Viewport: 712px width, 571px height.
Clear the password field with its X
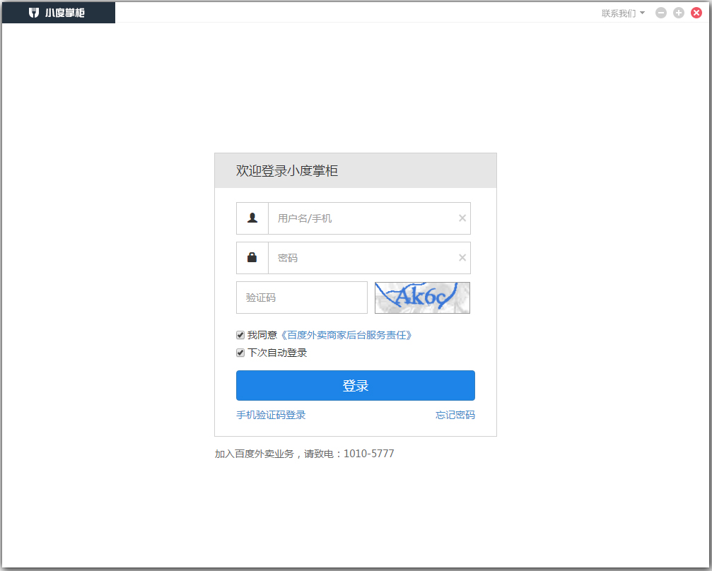[462, 258]
